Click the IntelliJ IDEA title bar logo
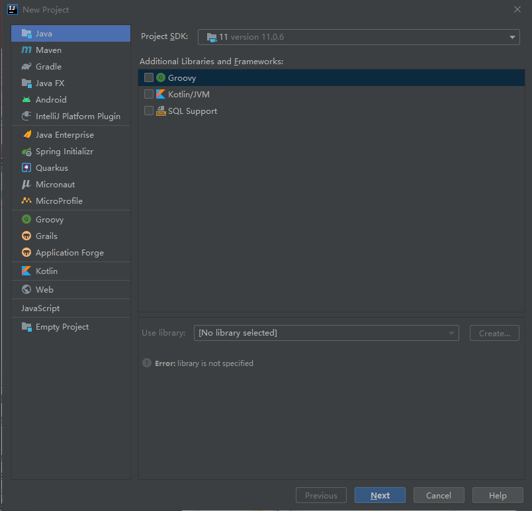The height and width of the screenshot is (511, 532). (12, 9)
